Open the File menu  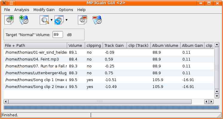[x=7, y=10]
